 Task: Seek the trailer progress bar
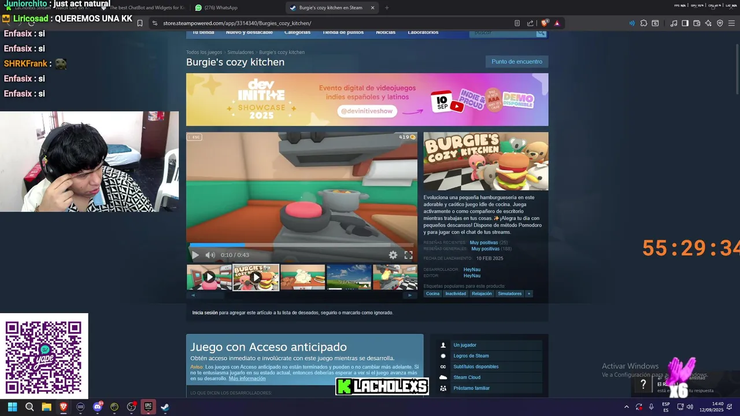[x=301, y=245]
